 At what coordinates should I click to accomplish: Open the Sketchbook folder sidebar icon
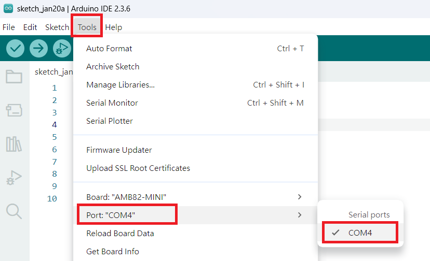point(14,77)
